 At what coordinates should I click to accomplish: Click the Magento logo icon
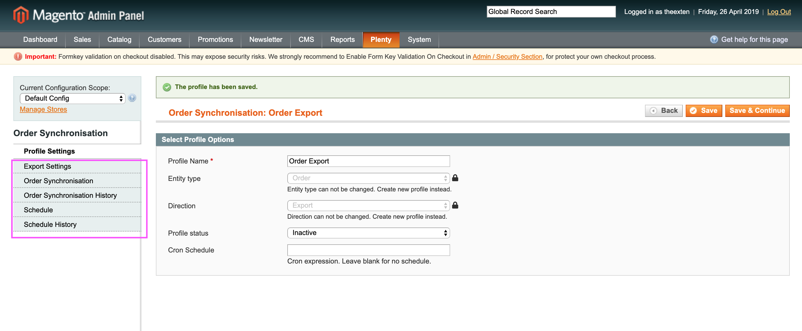point(21,15)
